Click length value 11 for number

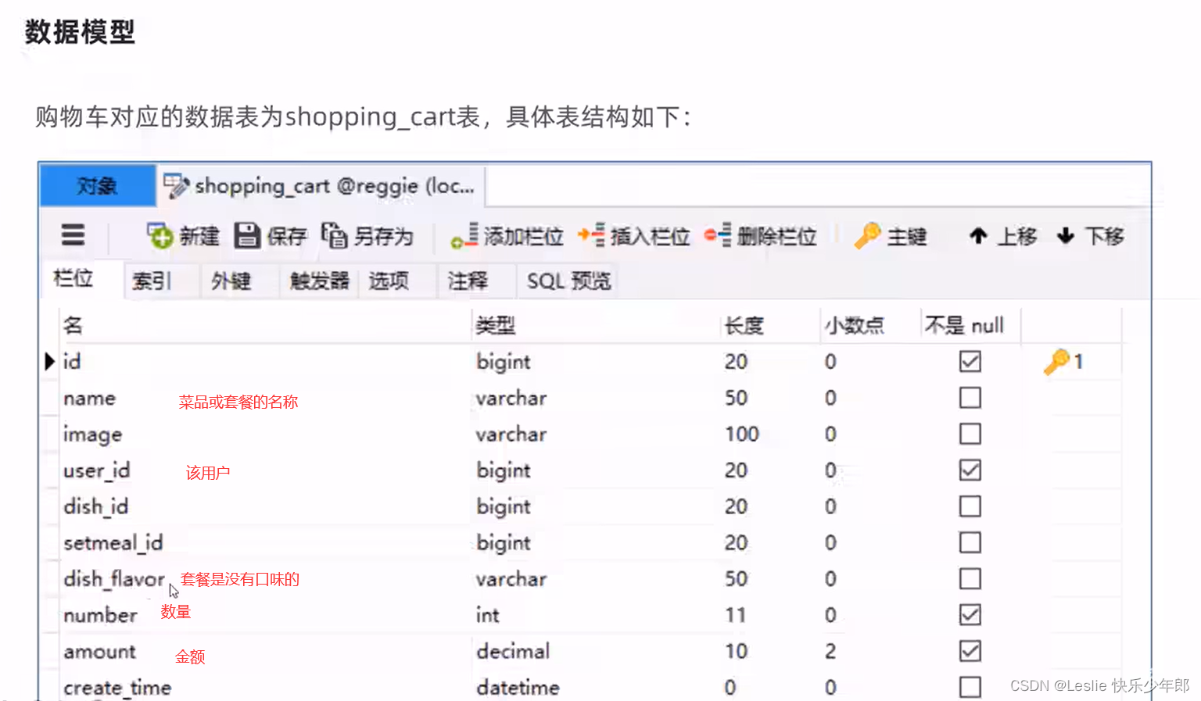click(x=735, y=615)
